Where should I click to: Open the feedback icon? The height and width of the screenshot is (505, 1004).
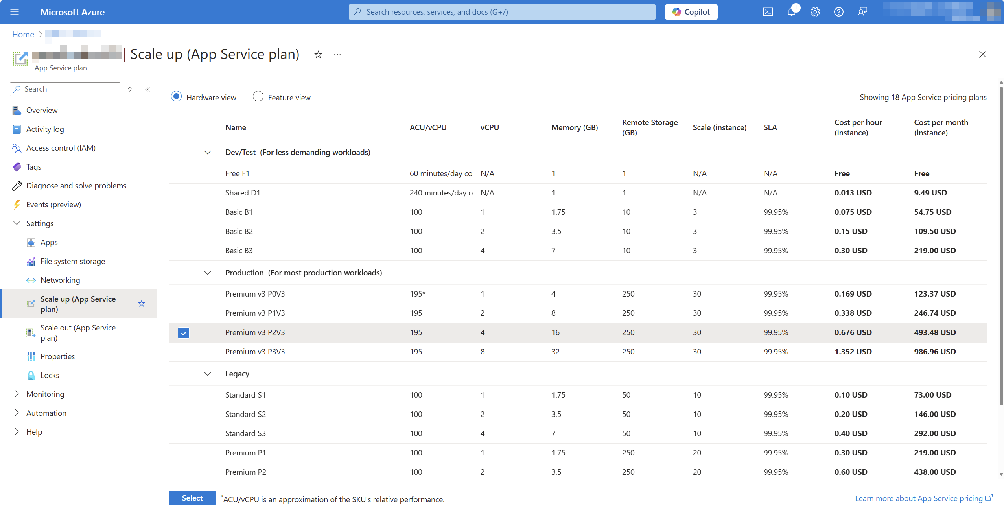click(862, 12)
